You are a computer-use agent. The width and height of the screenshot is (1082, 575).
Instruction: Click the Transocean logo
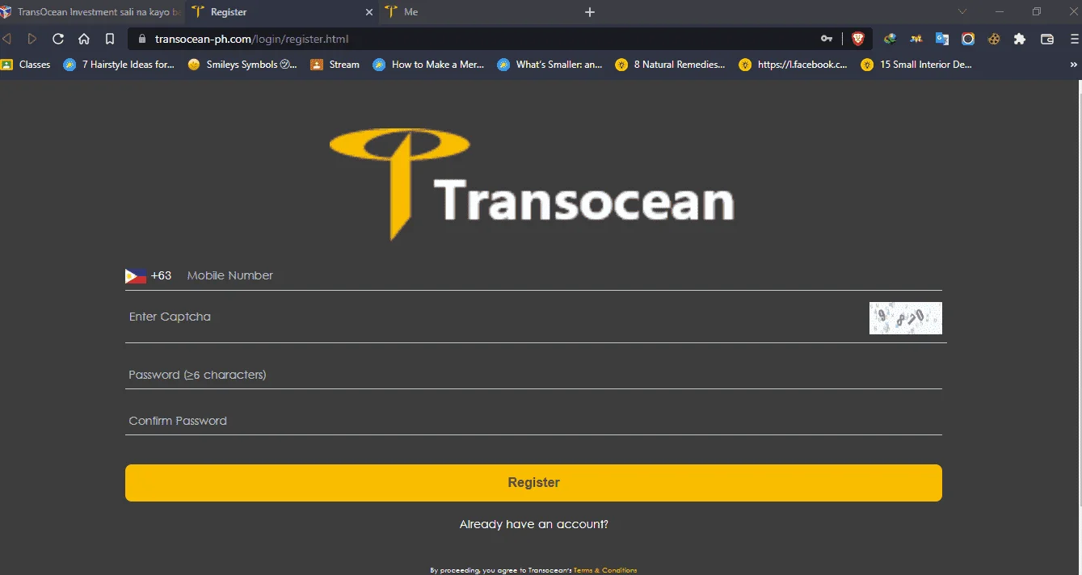533,186
